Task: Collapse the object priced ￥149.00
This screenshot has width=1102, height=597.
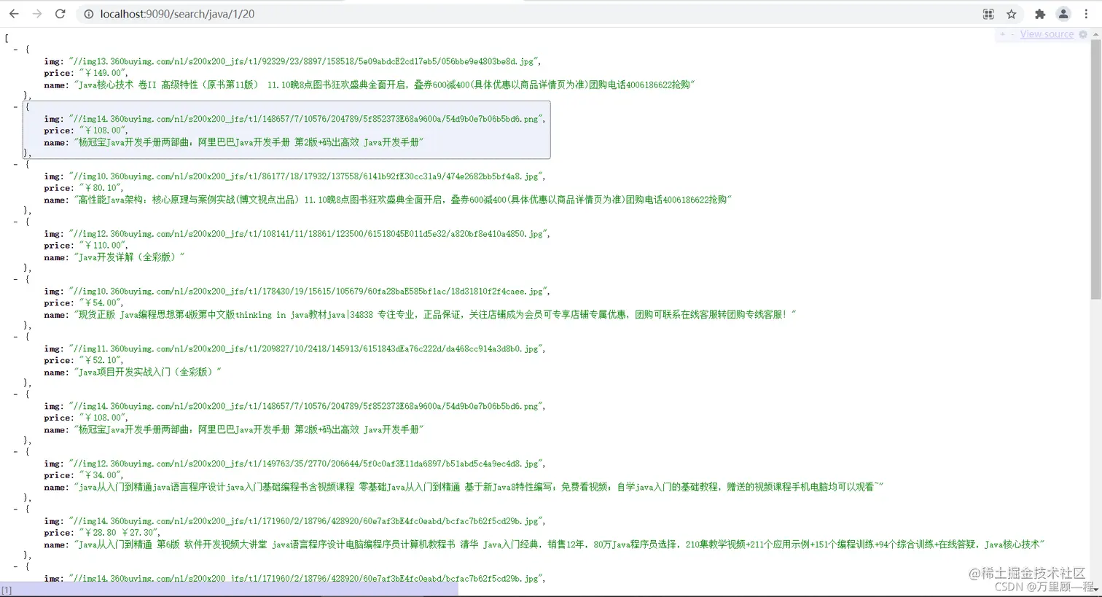Action: point(15,50)
